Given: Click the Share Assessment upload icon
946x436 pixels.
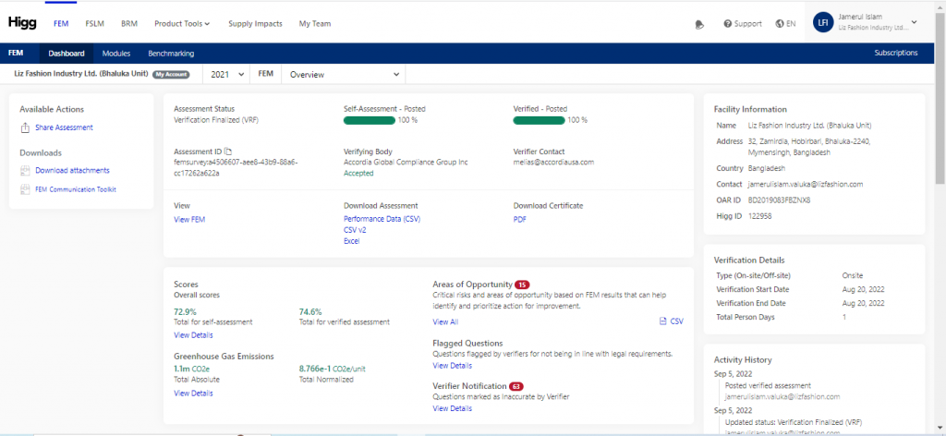Looking at the screenshot, I should 25,127.
